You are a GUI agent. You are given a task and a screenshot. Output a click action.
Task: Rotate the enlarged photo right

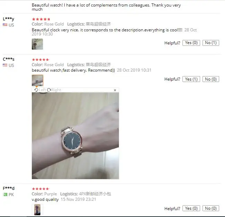54,90
